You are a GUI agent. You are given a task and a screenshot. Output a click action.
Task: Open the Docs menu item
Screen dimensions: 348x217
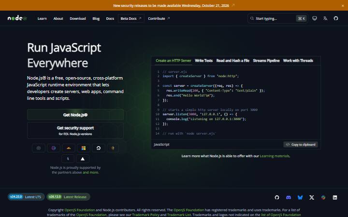coord(110,18)
